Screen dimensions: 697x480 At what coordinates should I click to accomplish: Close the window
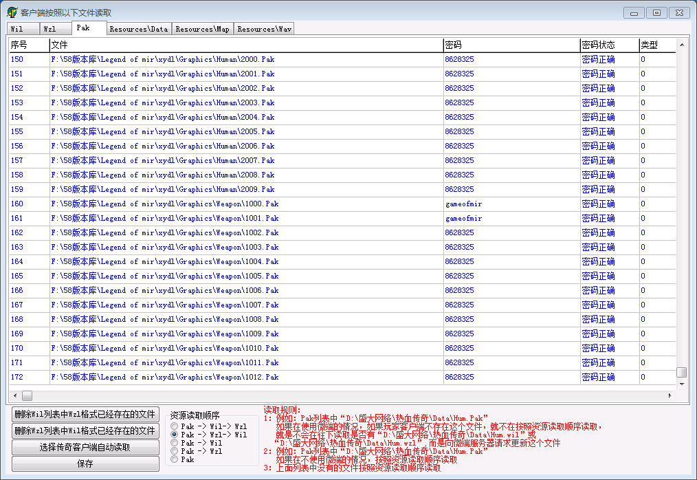[x=679, y=13]
